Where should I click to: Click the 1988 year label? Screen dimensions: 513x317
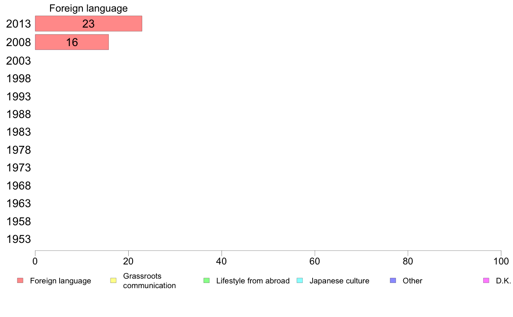click(19, 115)
